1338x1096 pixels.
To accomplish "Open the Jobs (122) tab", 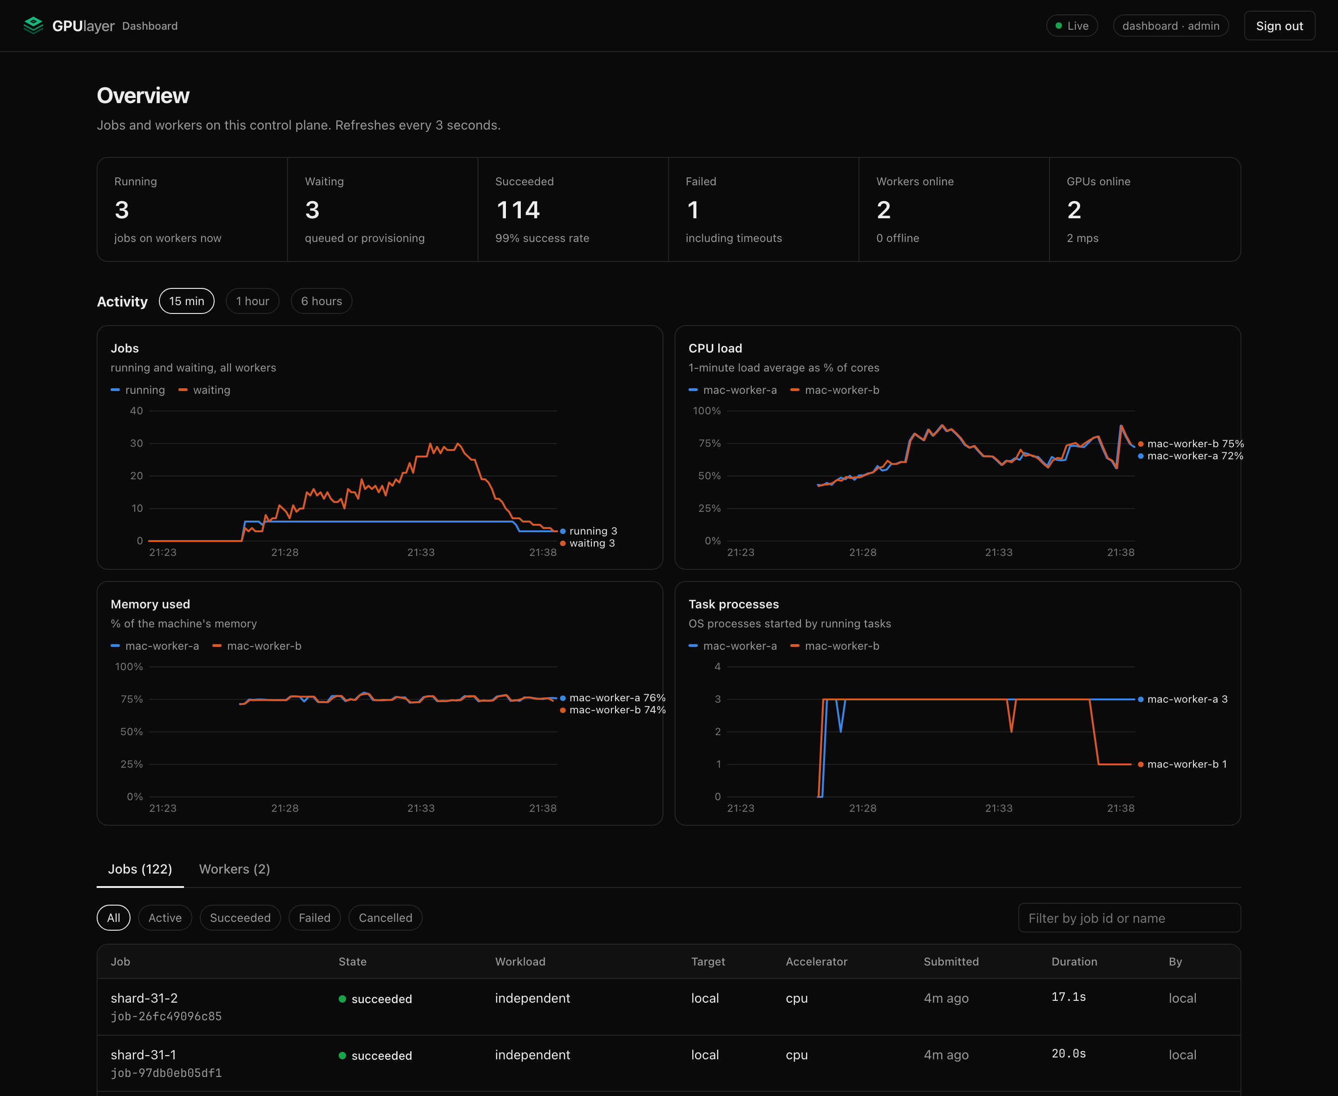I will (140, 869).
